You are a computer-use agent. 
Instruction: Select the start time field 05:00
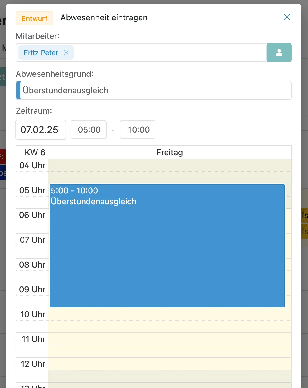pyautogui.click(x=89, y=130)
